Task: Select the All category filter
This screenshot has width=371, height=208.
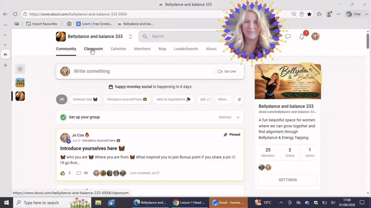Action: 62,99
